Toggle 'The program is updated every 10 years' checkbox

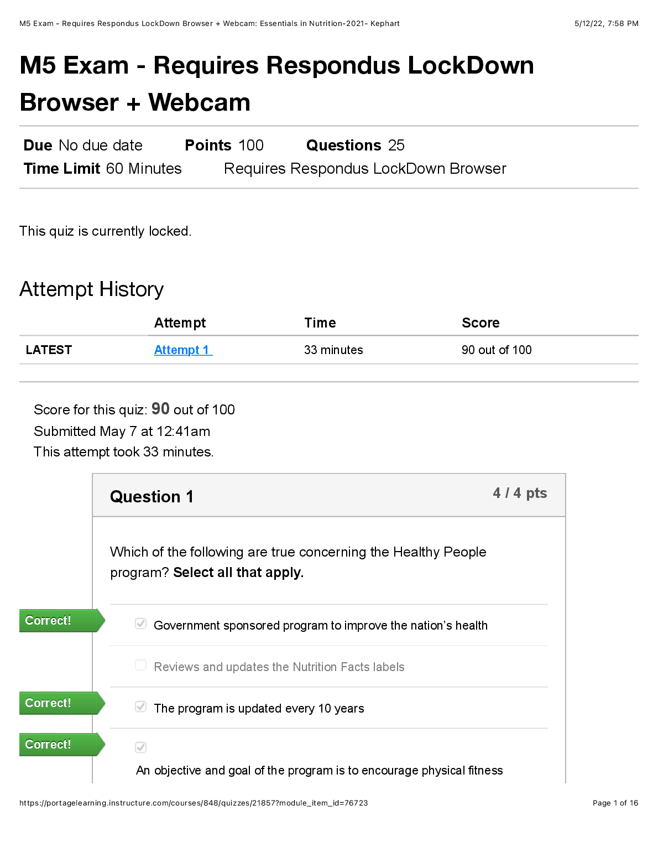(141, 706)
